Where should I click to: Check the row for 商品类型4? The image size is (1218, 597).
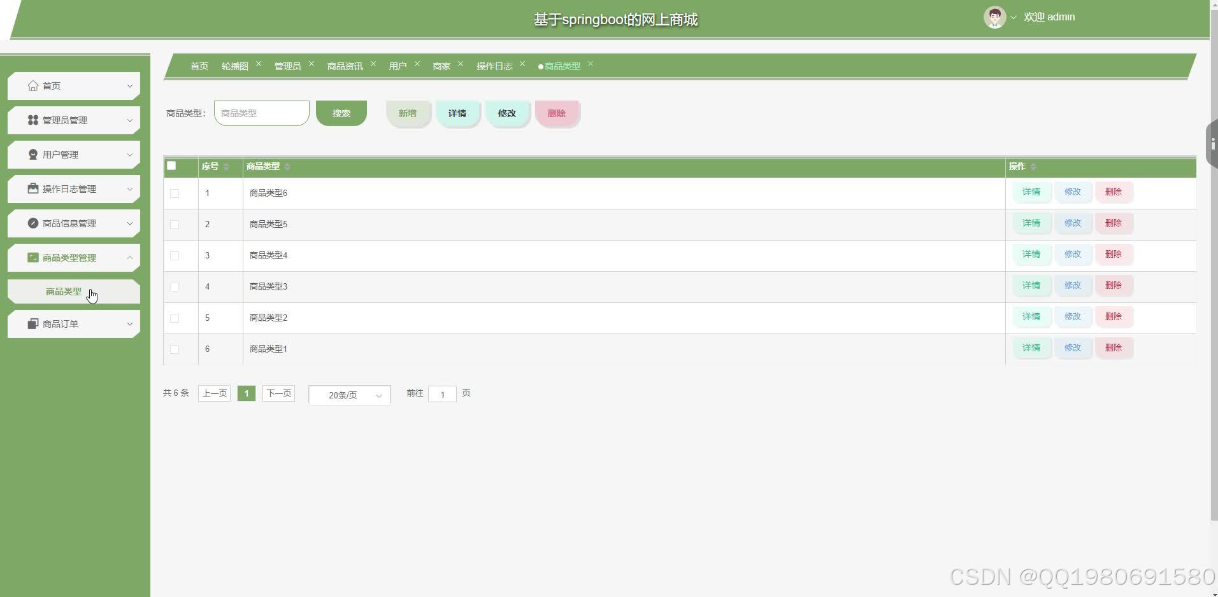pyautogui.click(x=175, y=256)
